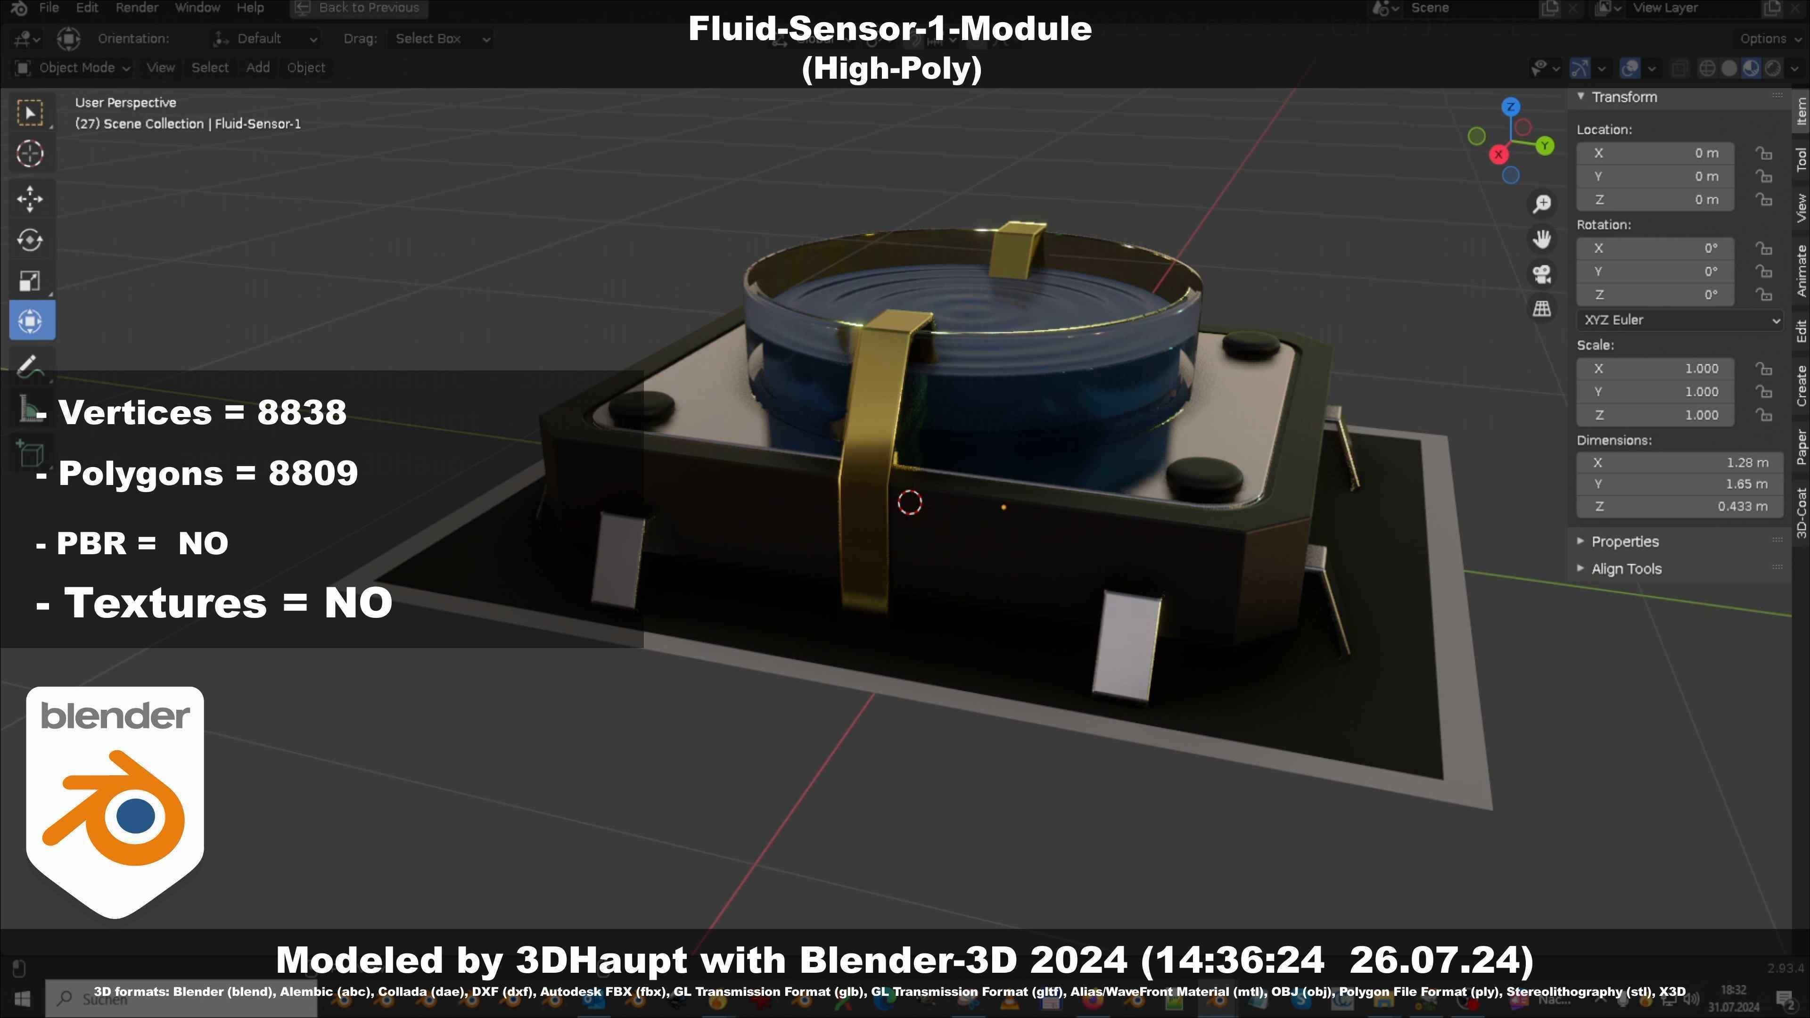Image resolution: width=1810 pixels, height=1018 pixels.
Task: Open the object visibility and selectability dropdown
Action: coord(1545,68)
